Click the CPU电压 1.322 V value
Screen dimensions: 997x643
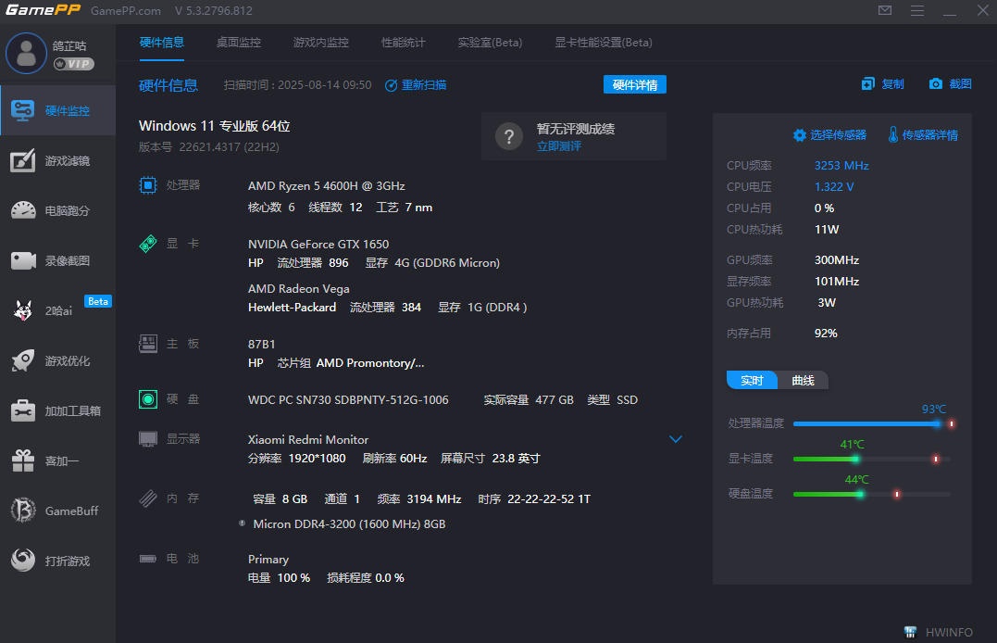[x=833, y=186]
